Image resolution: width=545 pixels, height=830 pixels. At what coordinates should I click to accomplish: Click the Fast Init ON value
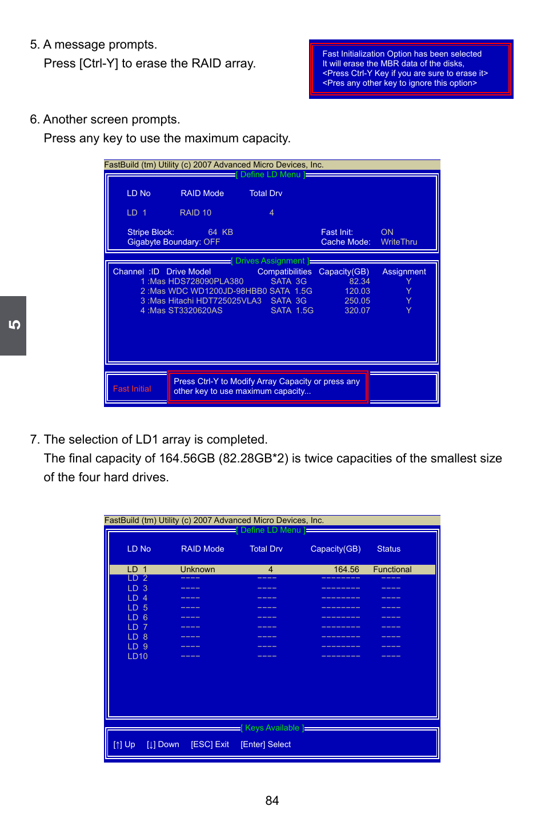[387, 232]
